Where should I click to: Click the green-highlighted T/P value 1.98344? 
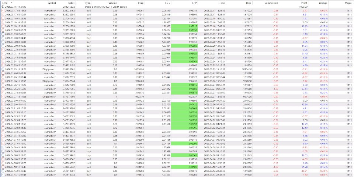(x=184, y=57)
